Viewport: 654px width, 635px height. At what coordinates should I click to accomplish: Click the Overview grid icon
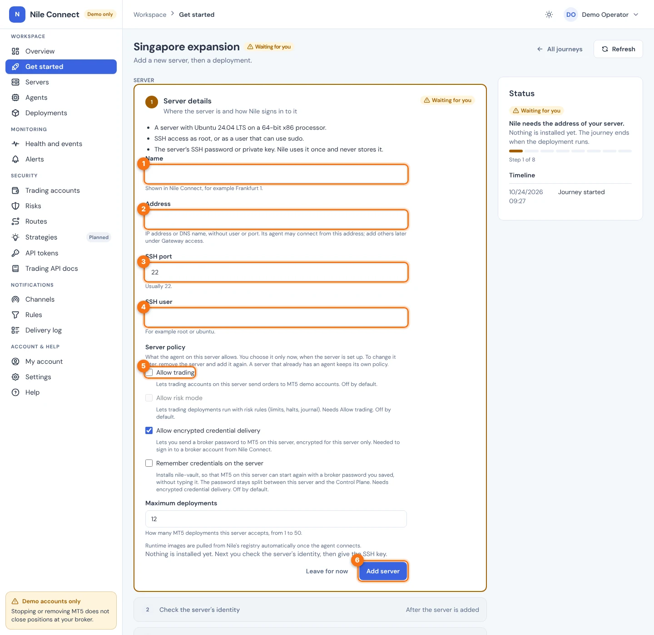pos(15,51)
